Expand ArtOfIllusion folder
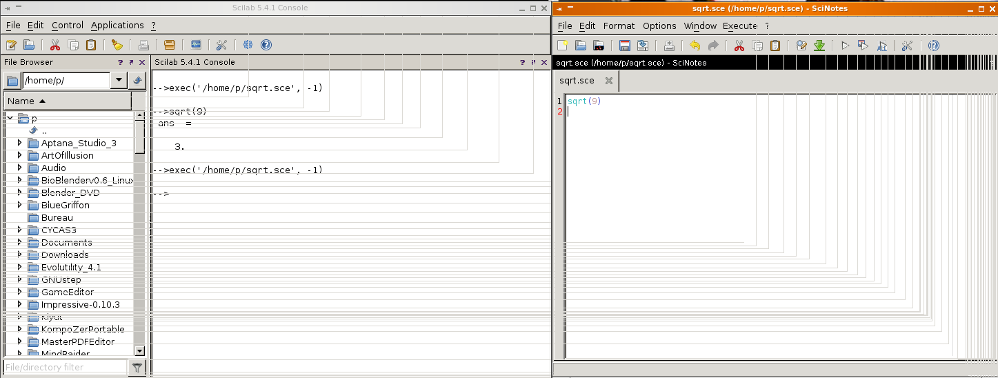This screenshot has height=378, width=998. point(20,155)
